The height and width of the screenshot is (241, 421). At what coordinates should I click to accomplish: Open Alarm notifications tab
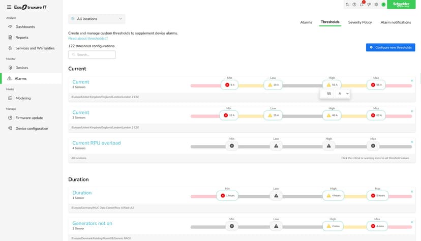(396, 22)
